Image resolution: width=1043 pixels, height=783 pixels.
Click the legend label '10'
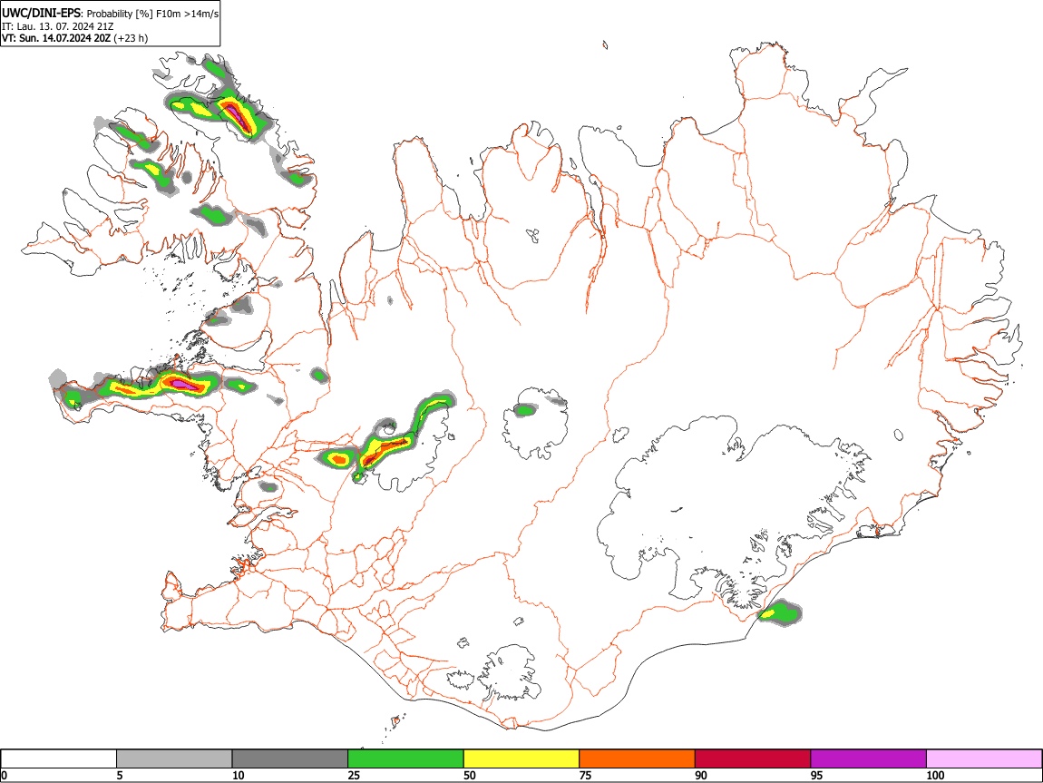coord(239,775)
